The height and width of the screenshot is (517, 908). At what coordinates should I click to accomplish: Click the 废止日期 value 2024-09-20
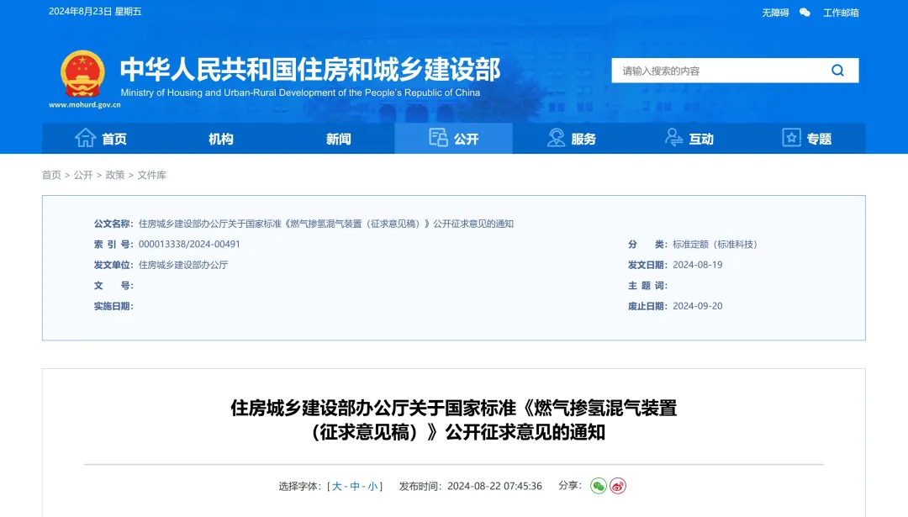coord(697,306)
